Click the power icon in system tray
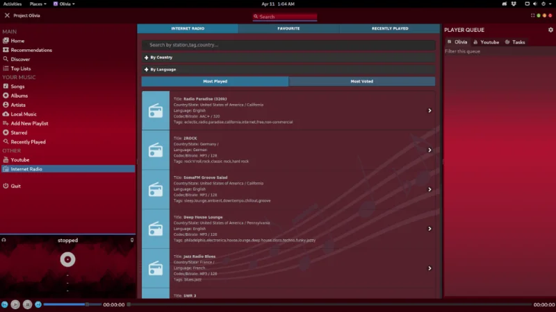The height and width of the screenshot is (312, 556). click(x=543, y=4)
